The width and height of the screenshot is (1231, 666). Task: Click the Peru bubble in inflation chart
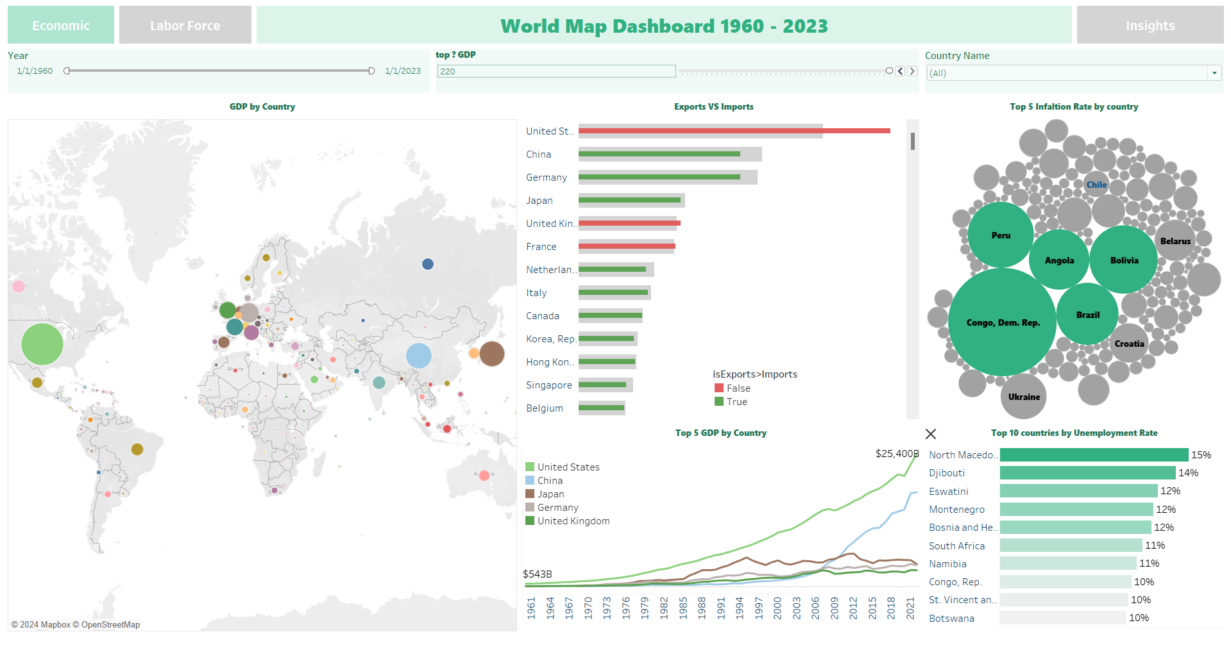click(x=1000, y=235)
